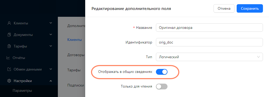The width and height of the screenshot is (269, 97).
Task: Enable the Только для чтения switch
Action: [x=162, y=87]
